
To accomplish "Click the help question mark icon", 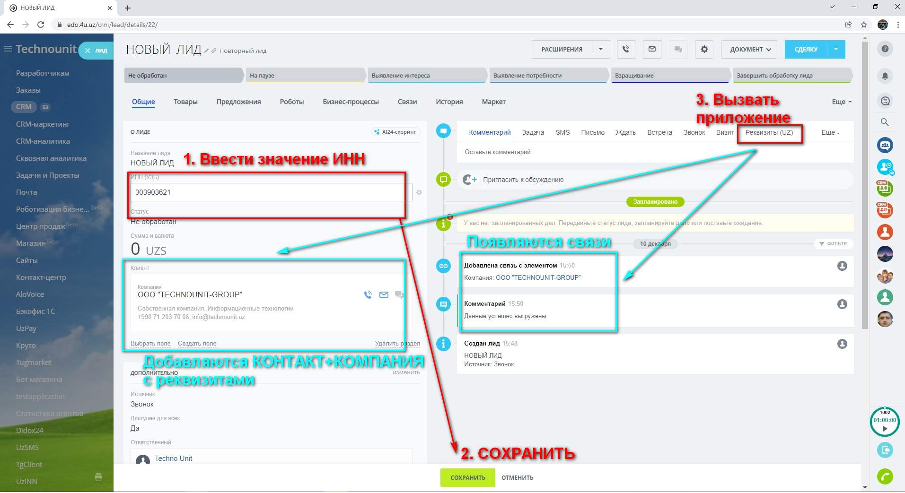I will coord(885,49).
